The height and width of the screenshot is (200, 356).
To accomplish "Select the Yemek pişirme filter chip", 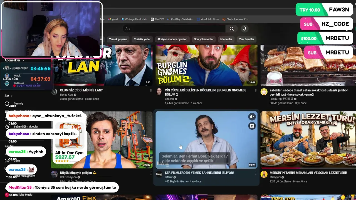I will coord(118,39).
